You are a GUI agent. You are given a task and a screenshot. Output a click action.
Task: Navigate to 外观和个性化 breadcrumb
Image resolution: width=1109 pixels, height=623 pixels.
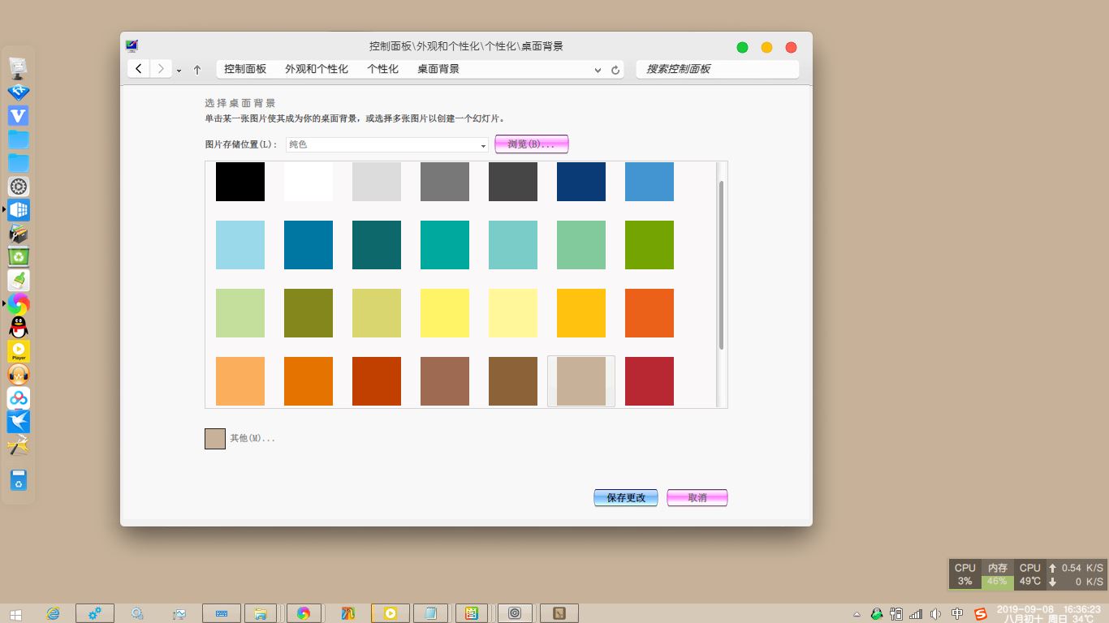(316, 69)
